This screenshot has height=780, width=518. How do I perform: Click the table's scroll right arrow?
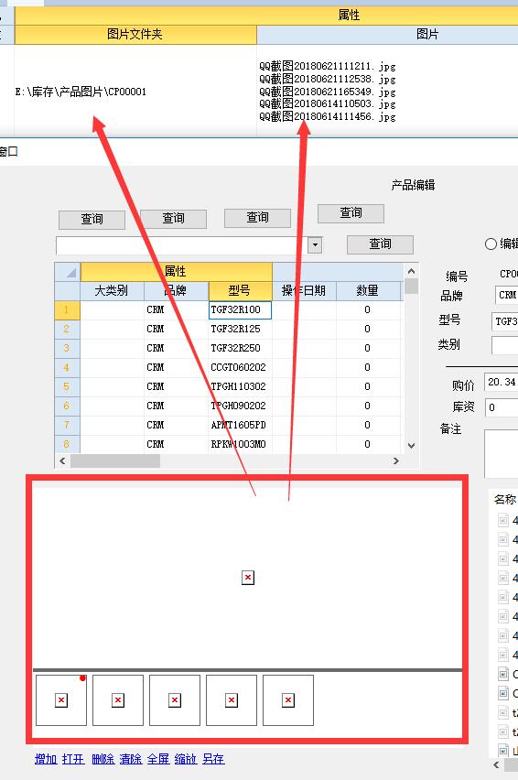point(395,461)
